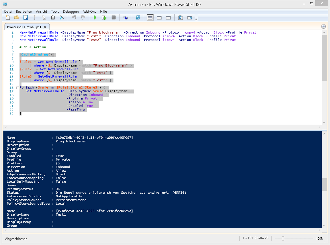The height and width of the screenshot is (245, 330).
Task: Click the New script icon
Action: 8,18
